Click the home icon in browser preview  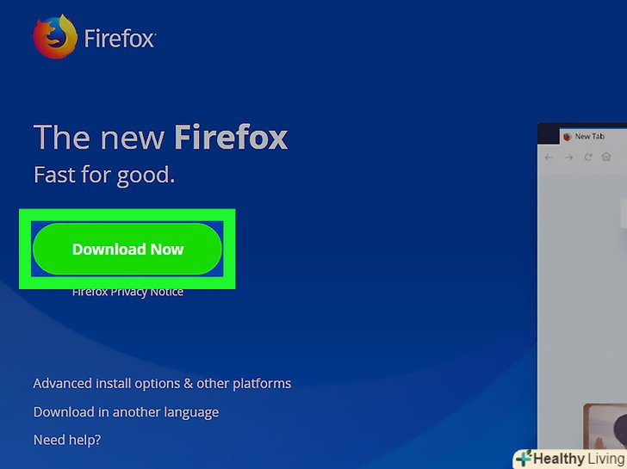pyautogui.click(x=606, y=157)
